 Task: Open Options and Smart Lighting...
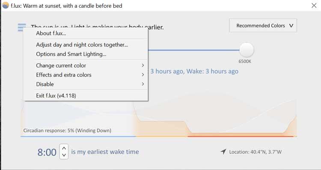click(x=90, y=54)
